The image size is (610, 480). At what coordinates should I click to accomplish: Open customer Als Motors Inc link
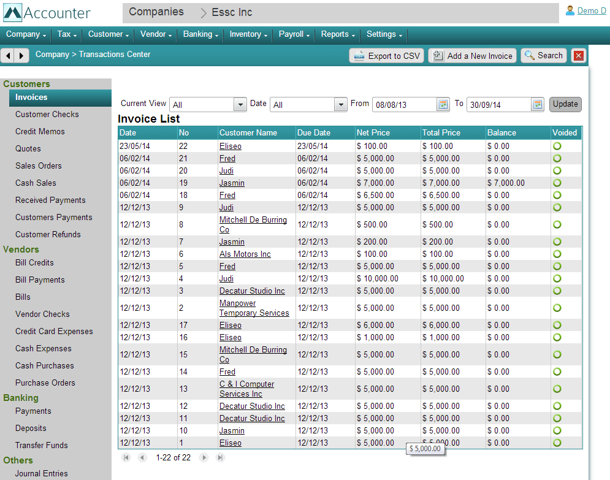click(x=245, y=254)
